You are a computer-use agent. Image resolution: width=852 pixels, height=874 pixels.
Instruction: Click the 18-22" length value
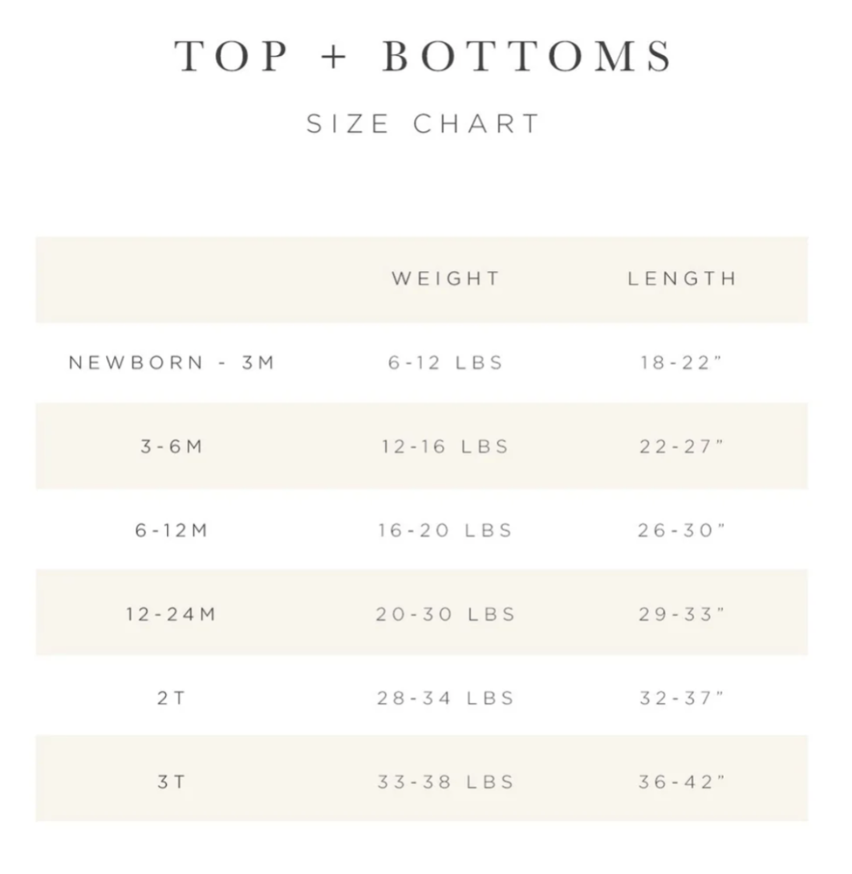pos(682,362)
